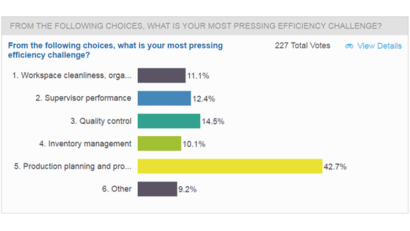Choose option 5 Production planning label
410x231 pixels.
click(73, 166)
